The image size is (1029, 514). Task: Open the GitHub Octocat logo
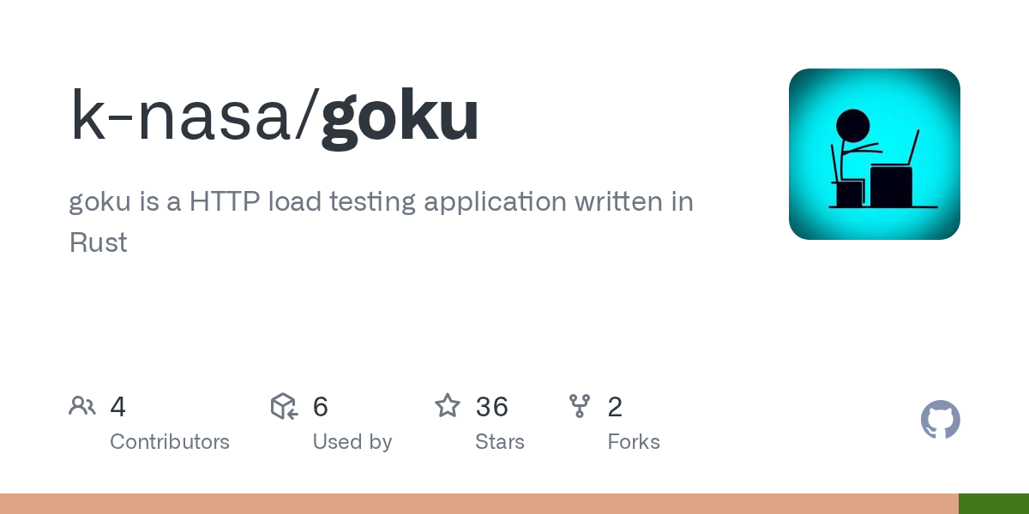point(940,420)
